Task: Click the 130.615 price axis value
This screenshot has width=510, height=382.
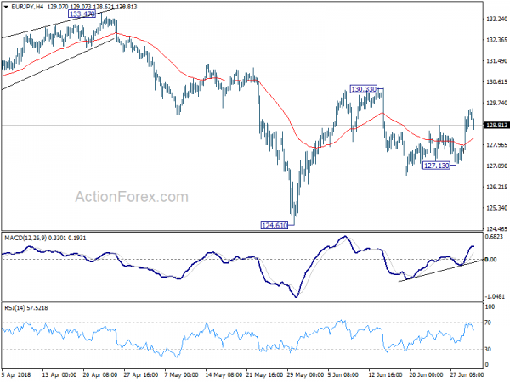Action: [496, 81]
